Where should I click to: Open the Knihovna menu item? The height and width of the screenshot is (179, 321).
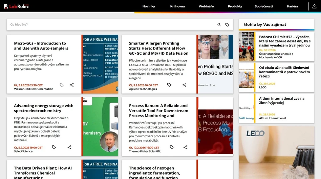pyautogui.click(x=177, y=6)
